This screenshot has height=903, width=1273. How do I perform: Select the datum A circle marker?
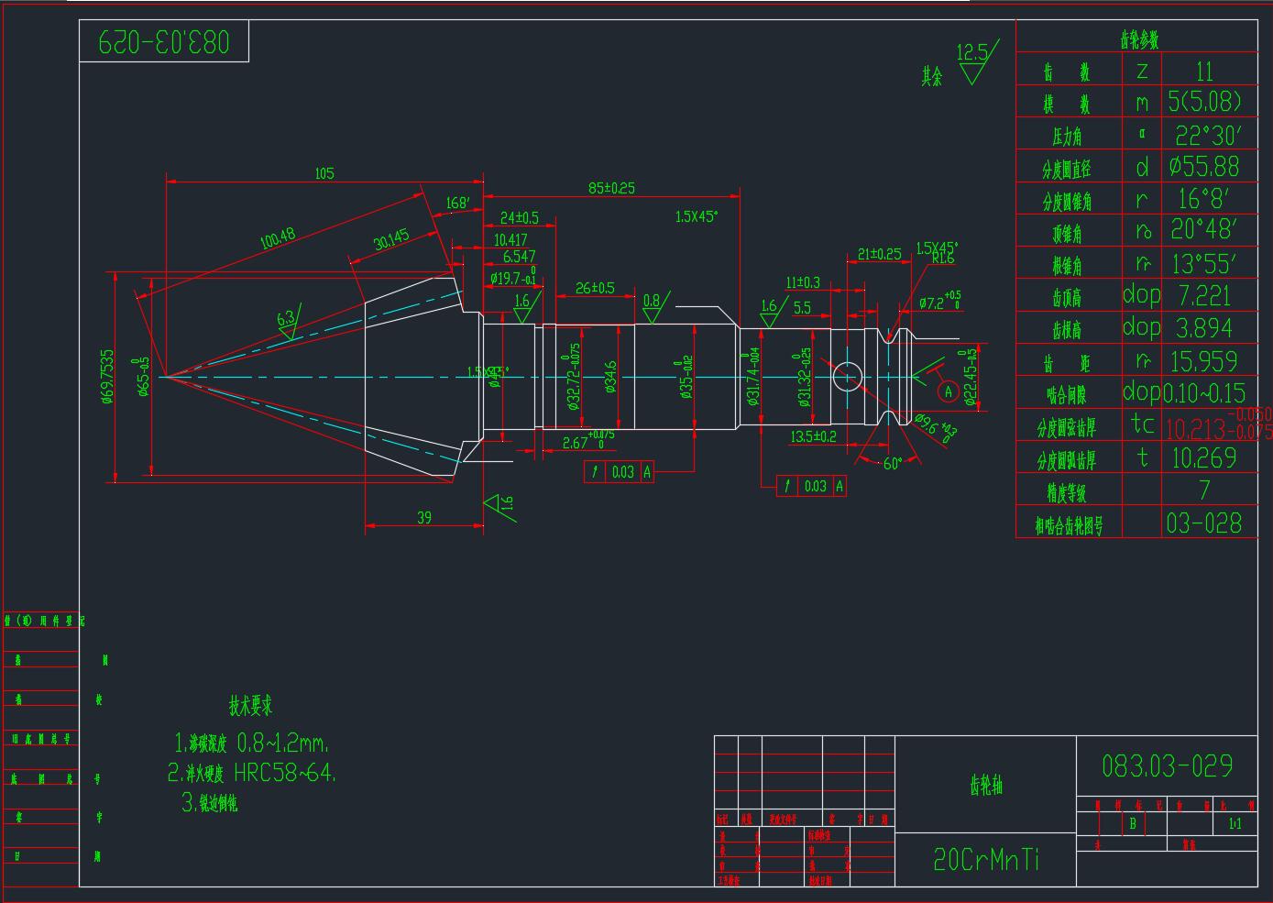pos(949,391)
